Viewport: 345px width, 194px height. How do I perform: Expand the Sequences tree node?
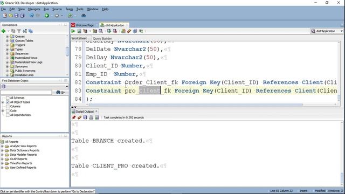(7, 53)
